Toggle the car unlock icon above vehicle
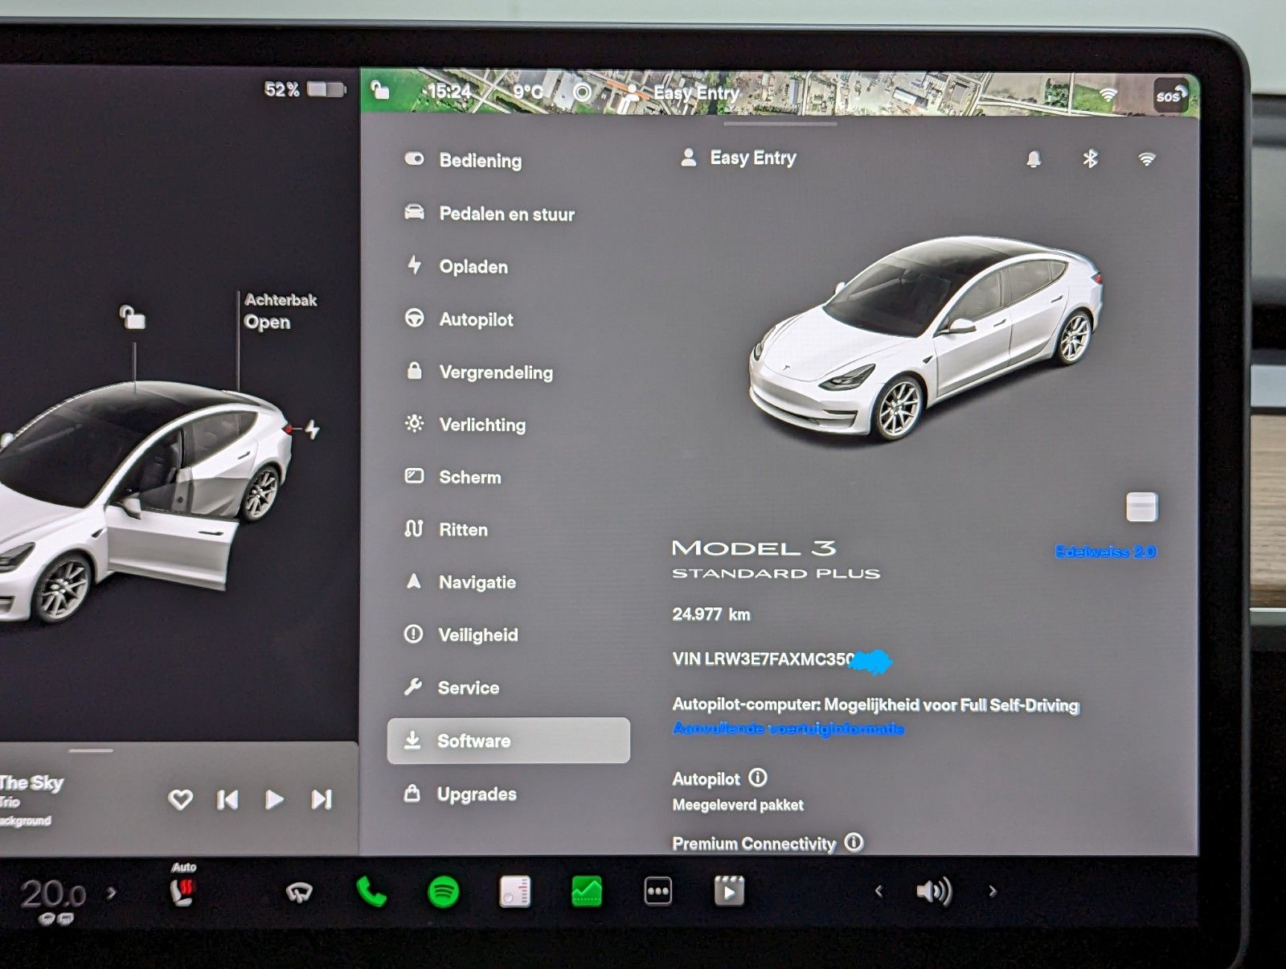 coord(133,317)
